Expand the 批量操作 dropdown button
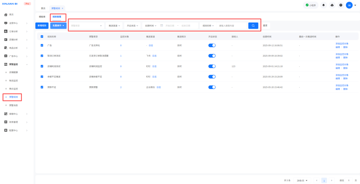 coord(58,26)
